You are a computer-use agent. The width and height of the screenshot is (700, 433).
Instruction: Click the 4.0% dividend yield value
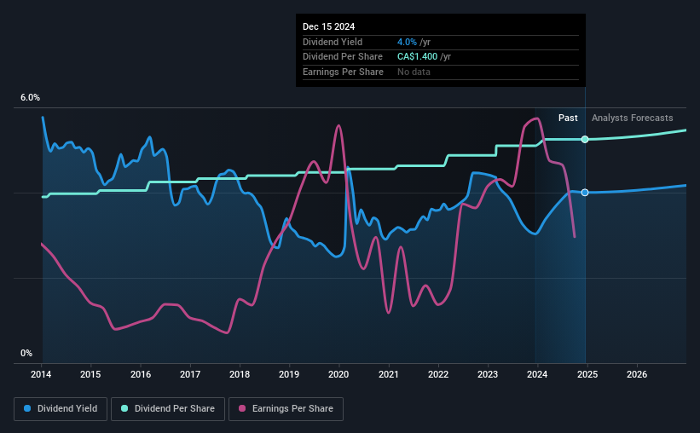click(x=407, y=42)
